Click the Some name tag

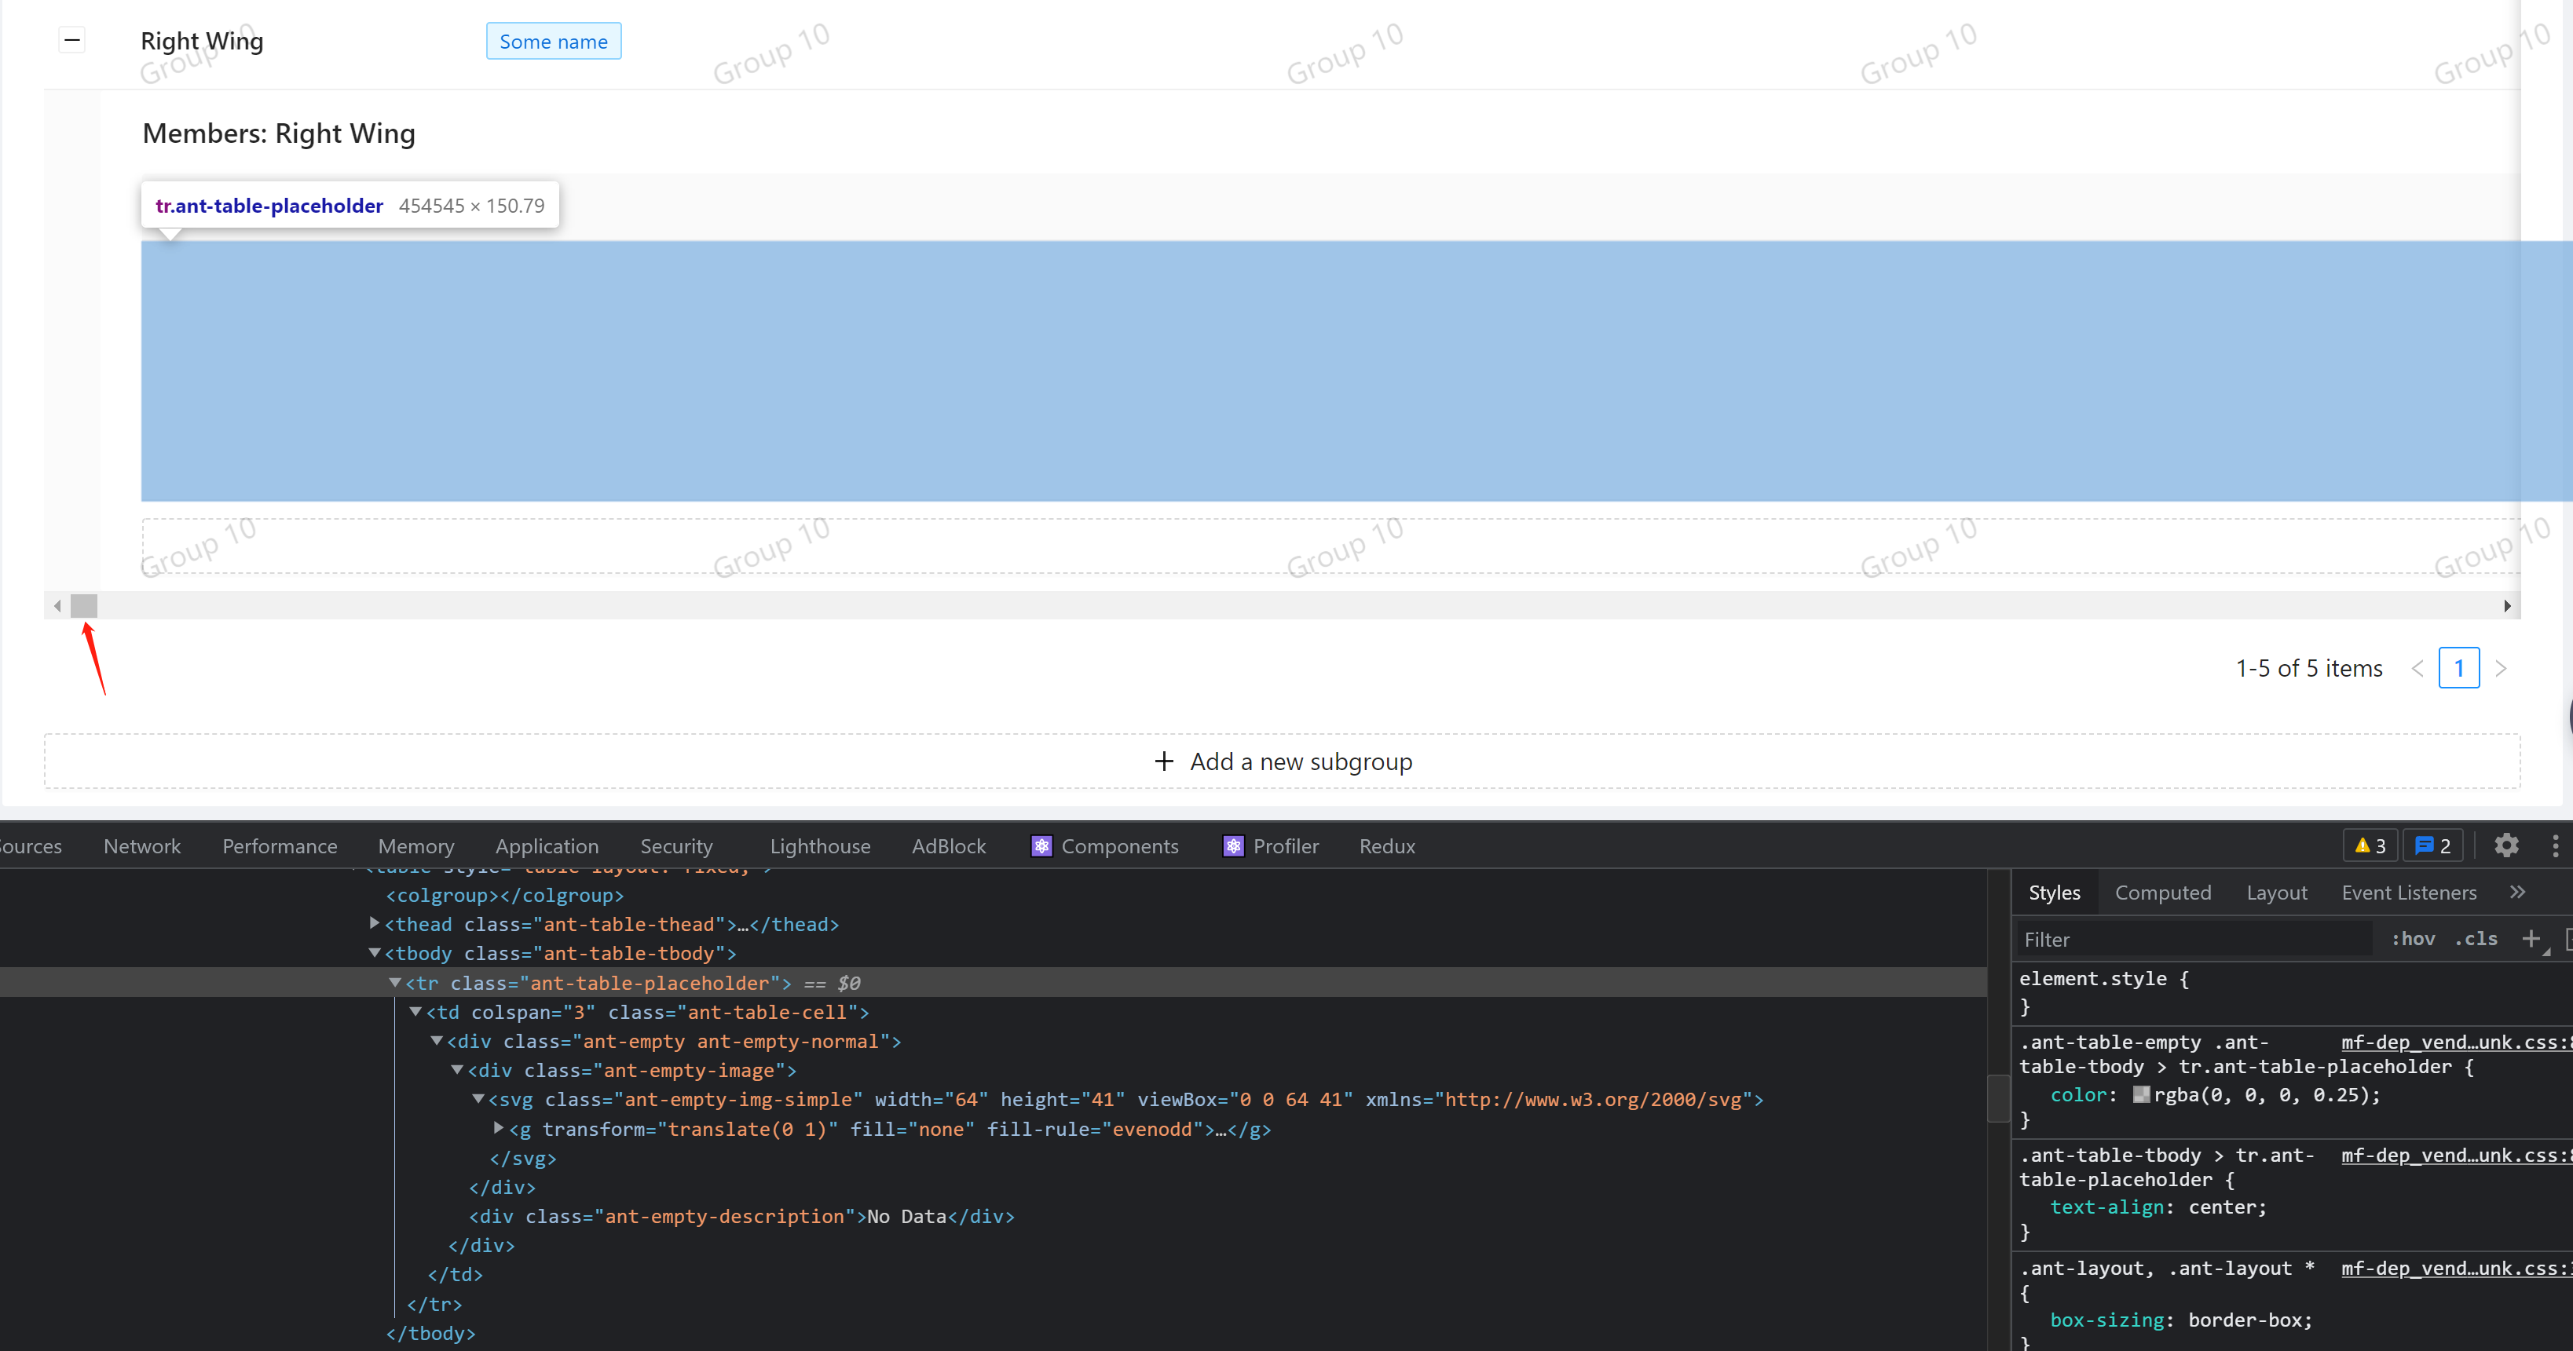click(554, 41)
